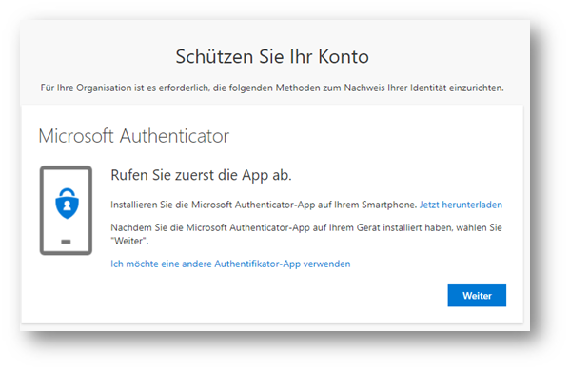
Task: Click the 'Installieren Sie die Microsoft Authenticator-App' sentence
Action: click(x=264, y=205)
